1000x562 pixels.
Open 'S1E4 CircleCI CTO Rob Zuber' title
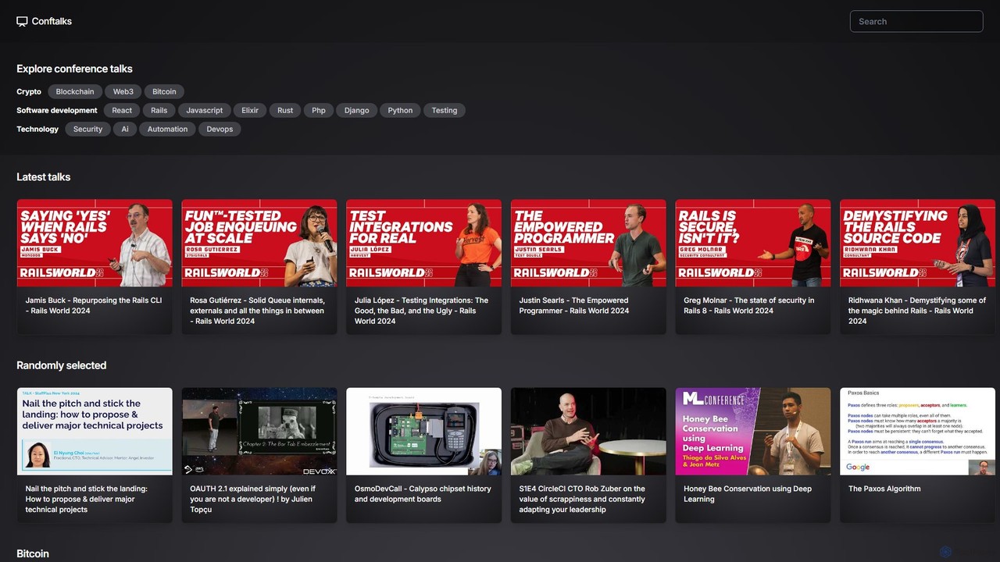point(583,500)
